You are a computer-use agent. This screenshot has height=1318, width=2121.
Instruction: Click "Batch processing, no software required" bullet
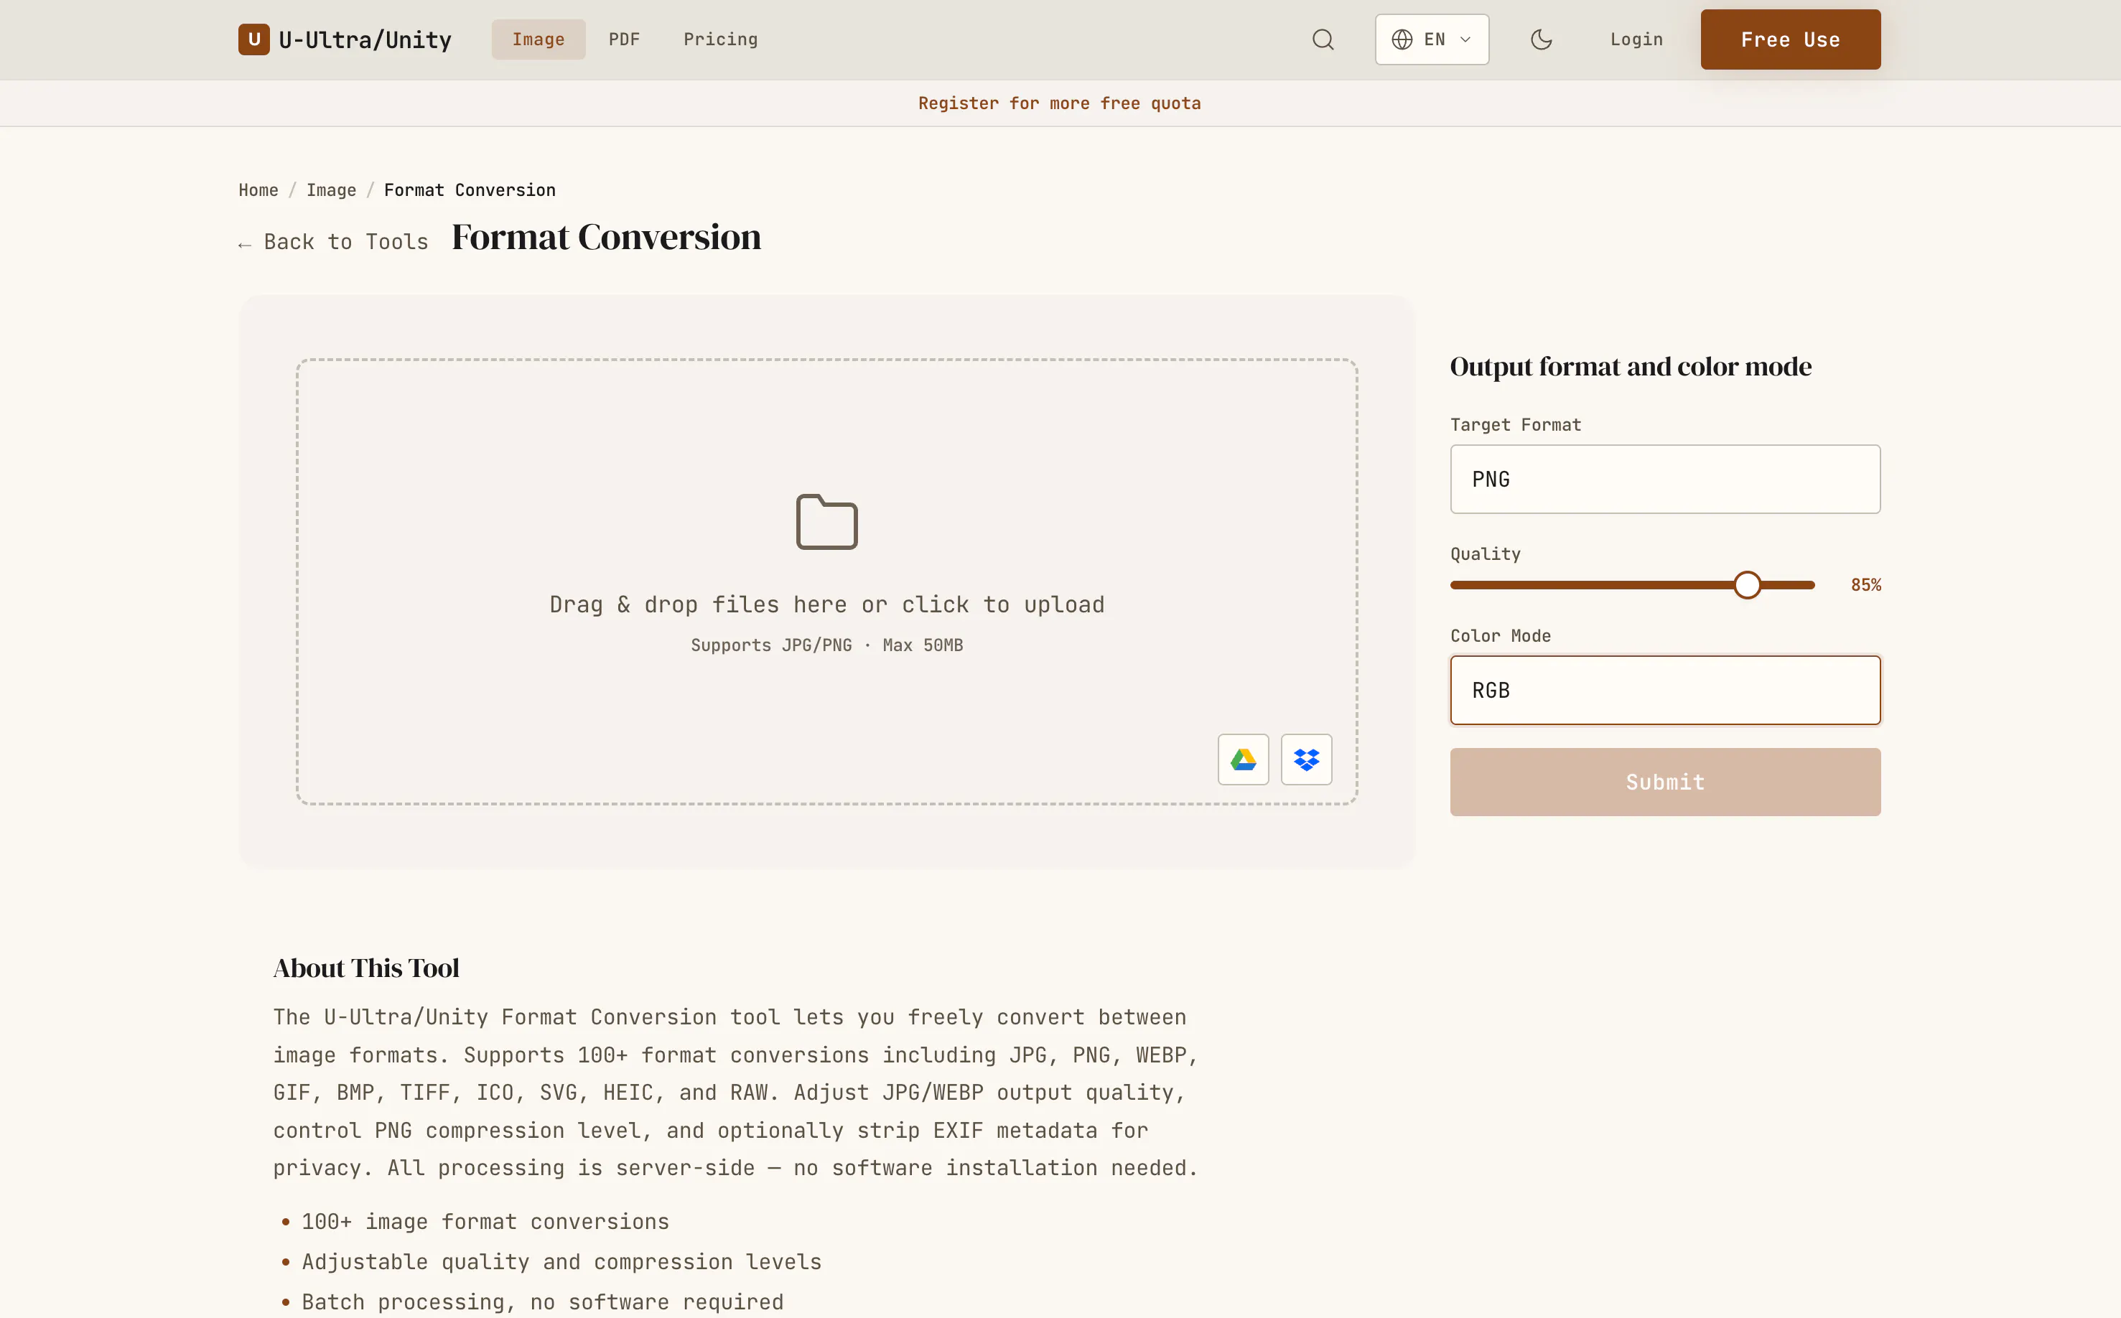pyautogui.click(x=542, y=1301)
